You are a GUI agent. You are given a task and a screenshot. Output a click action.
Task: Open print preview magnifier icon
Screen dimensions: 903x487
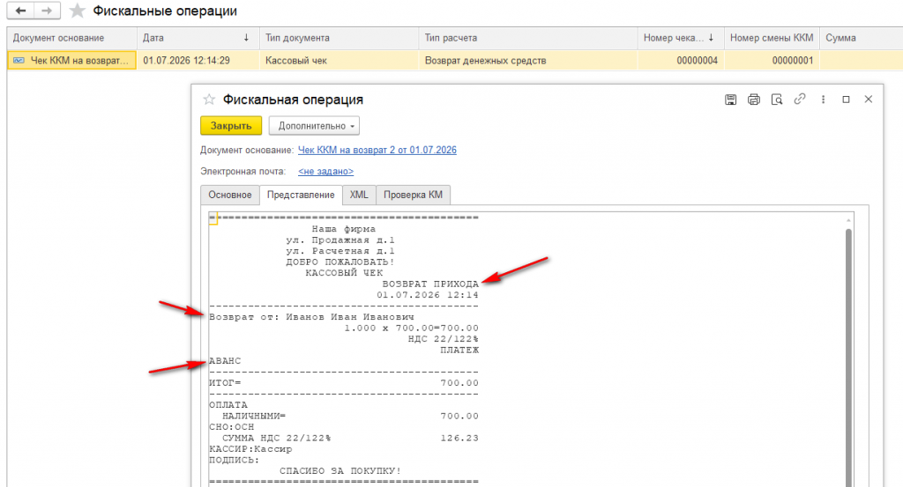(777, 100)
